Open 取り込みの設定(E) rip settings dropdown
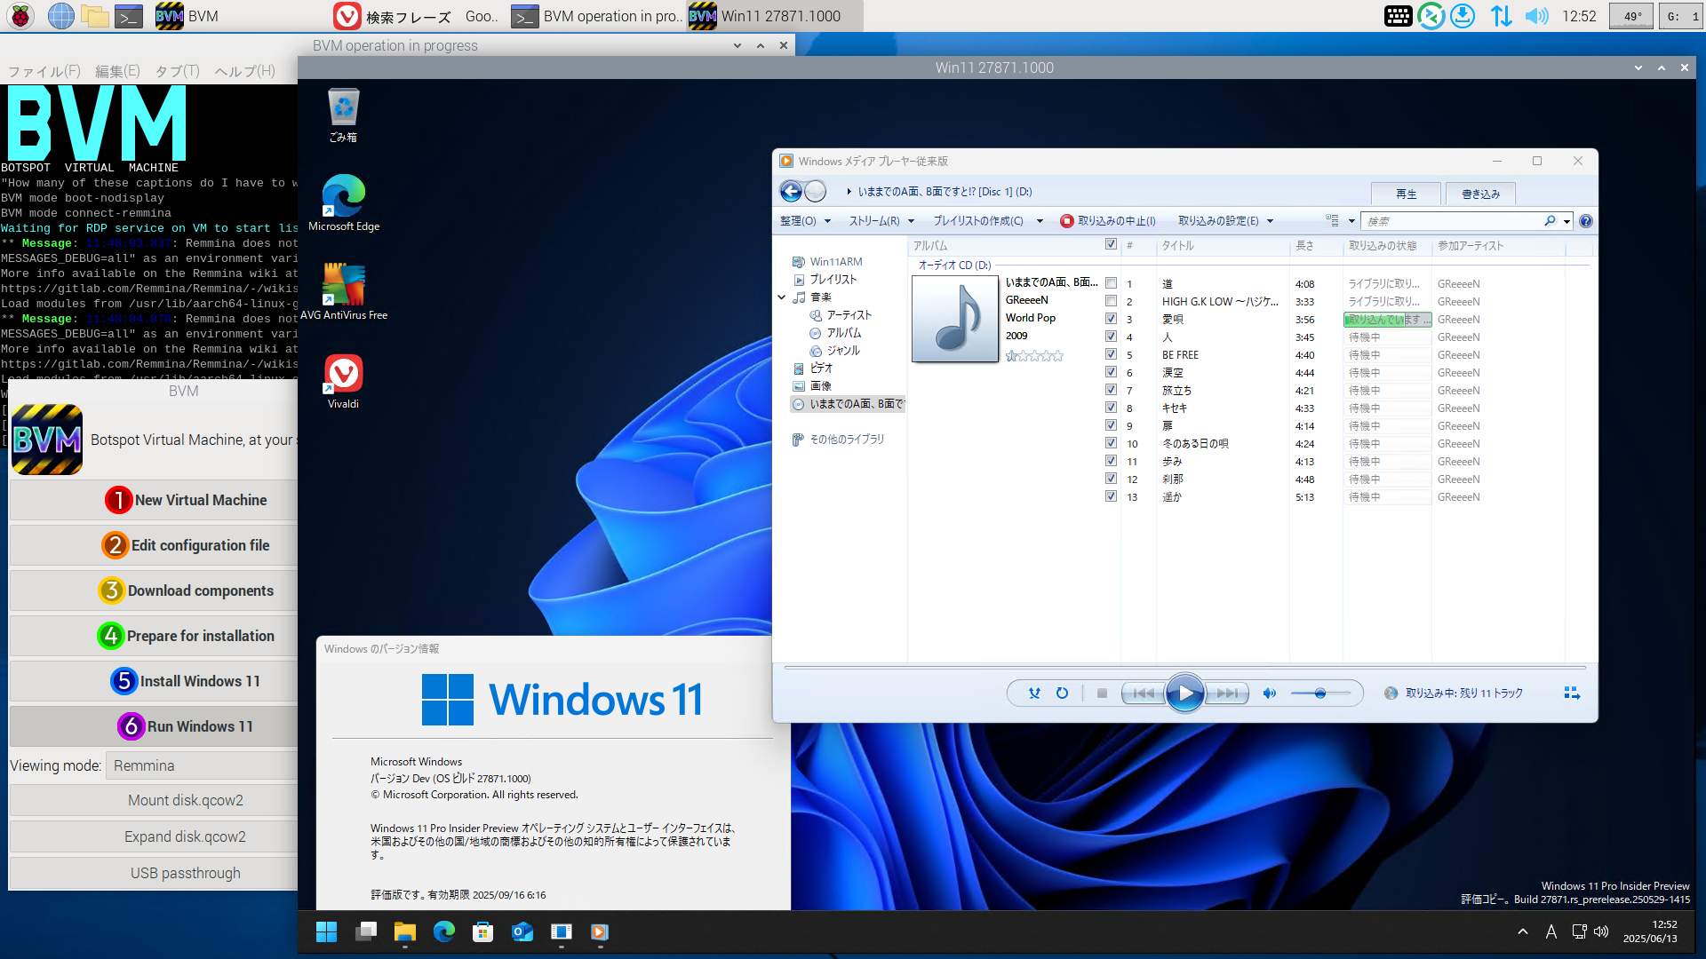 (x=1226, y=221)
